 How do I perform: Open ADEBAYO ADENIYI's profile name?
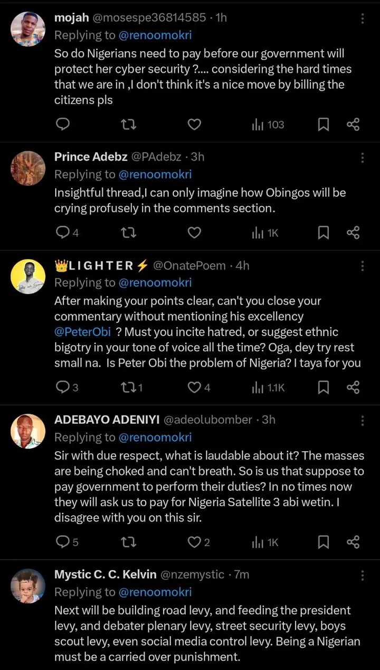(106, 420)
